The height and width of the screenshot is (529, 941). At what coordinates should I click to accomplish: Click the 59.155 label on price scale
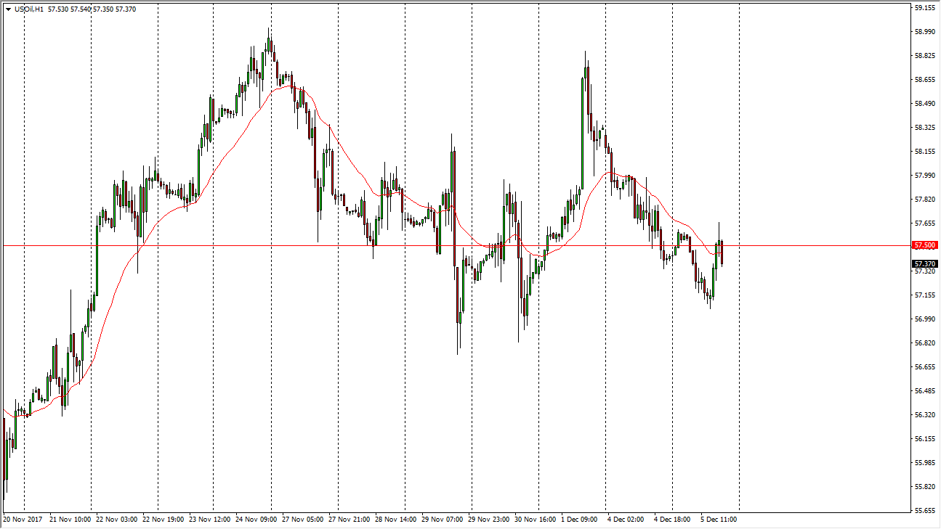(x=924, y=8)
